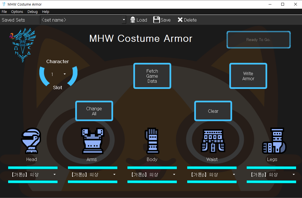Click the Change All button
Viewport: 302px width, 198px height.
pos(94,111)
